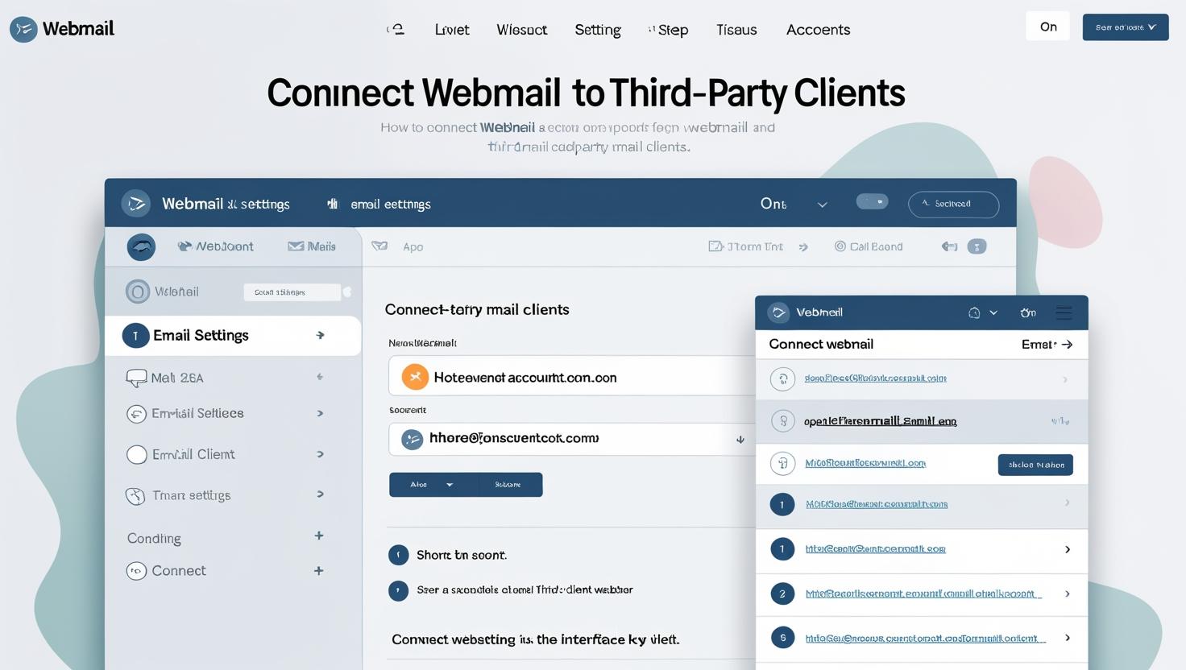The image size is (1186, 670).
Task: Open the chevron on the badge 2 row
Action: pyautogui.click(x=1068, y=593)
